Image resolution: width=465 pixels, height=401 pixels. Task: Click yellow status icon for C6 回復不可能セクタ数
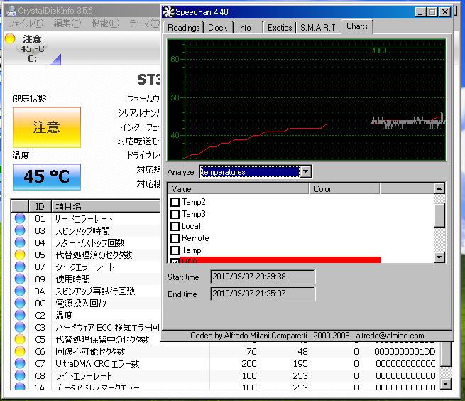pos(20,351)
